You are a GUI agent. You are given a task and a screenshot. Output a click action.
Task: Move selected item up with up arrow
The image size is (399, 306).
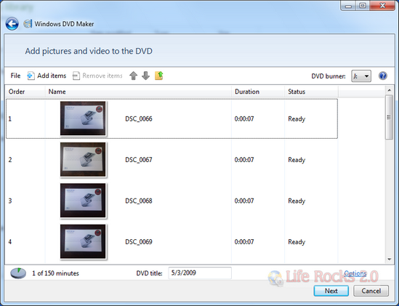tap(133, 76)
